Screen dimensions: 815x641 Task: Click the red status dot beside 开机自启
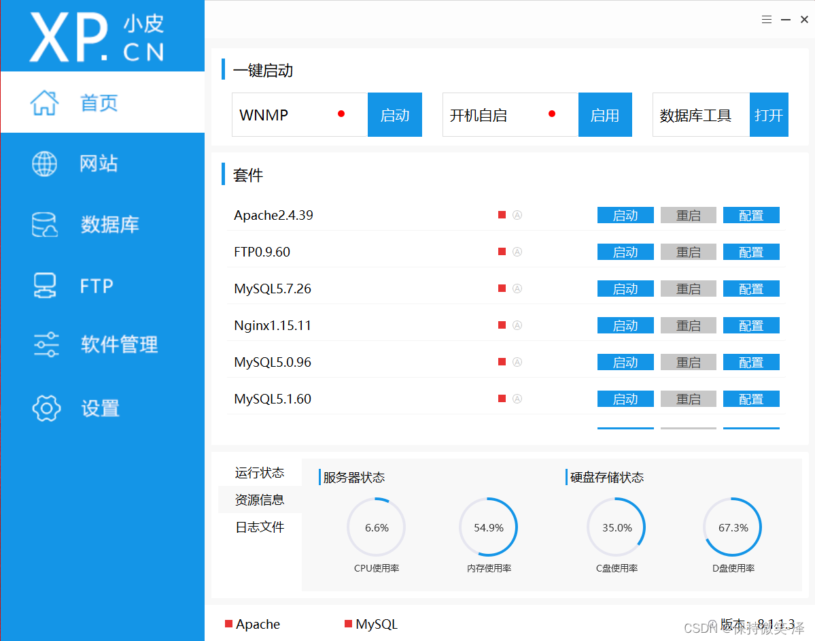point(552,114)
